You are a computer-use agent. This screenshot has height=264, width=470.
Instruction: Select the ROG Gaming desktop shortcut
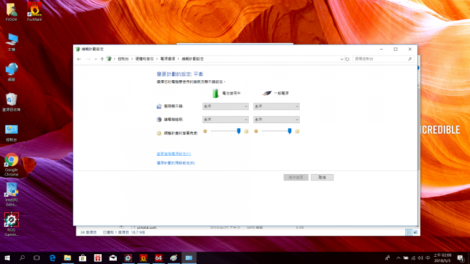[x=11, y=224]
